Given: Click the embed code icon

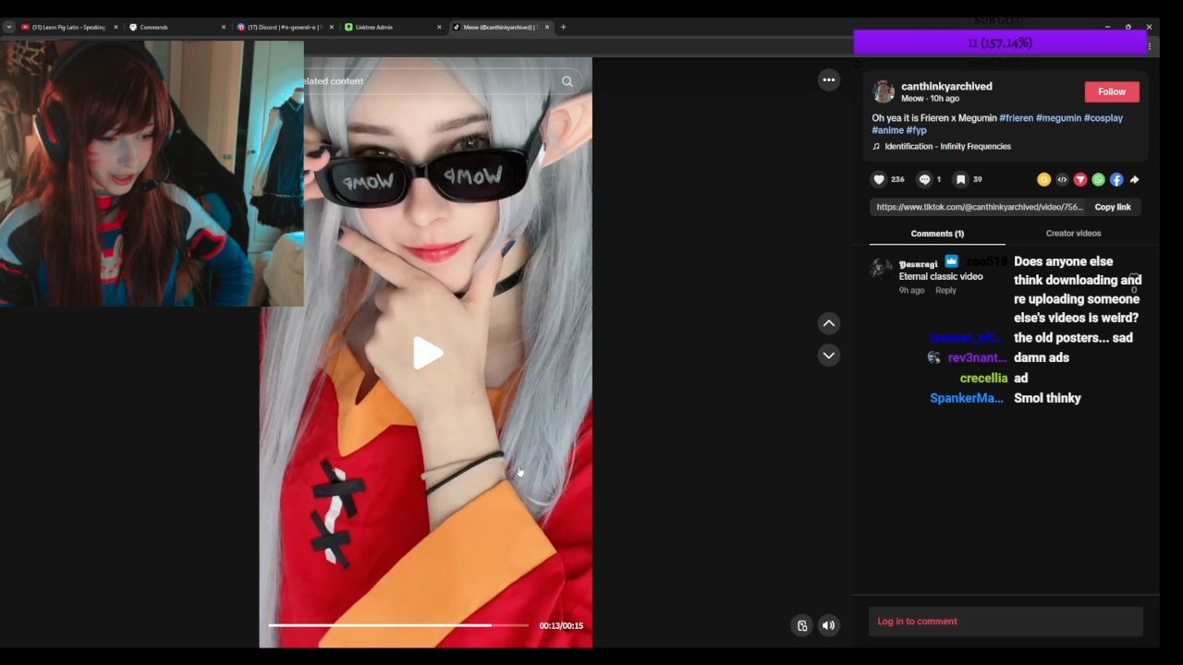Looking at the screenshot, I should pos(1062,180).
